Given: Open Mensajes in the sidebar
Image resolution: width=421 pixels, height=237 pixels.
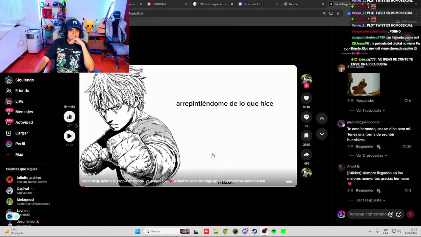Looking at the screenshot, I should coord(24,112).
